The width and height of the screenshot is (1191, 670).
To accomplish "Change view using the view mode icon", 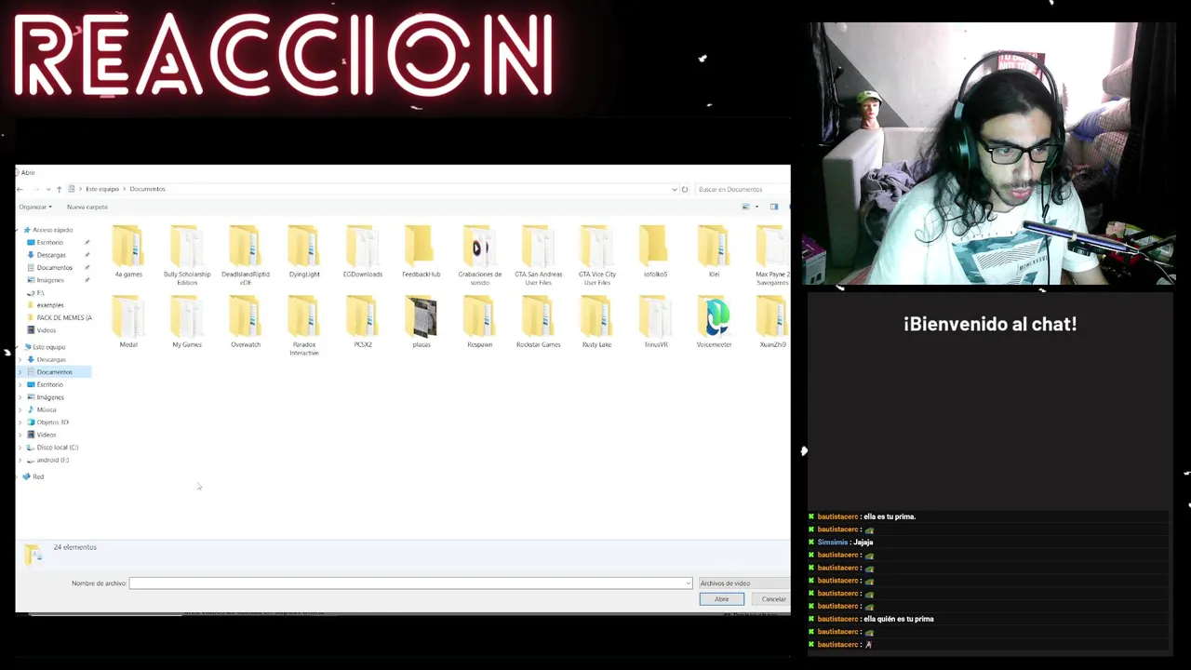I will click(x=745, y=207).
